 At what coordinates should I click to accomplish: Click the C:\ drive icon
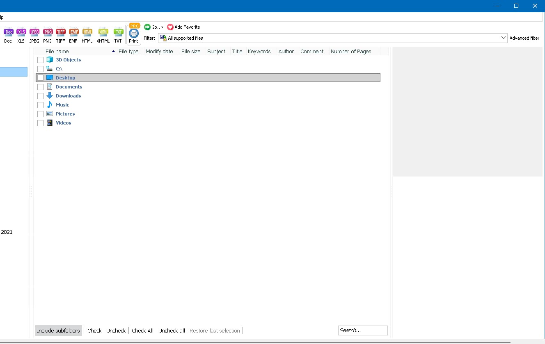pos(50,69)
